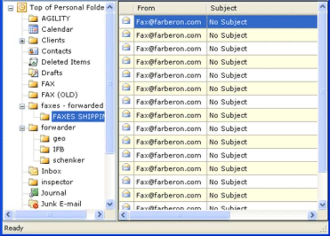Screen dimensions: 330x236
Task: Click the Junk E-mail folder icon
Action: [x=33, y=204]
